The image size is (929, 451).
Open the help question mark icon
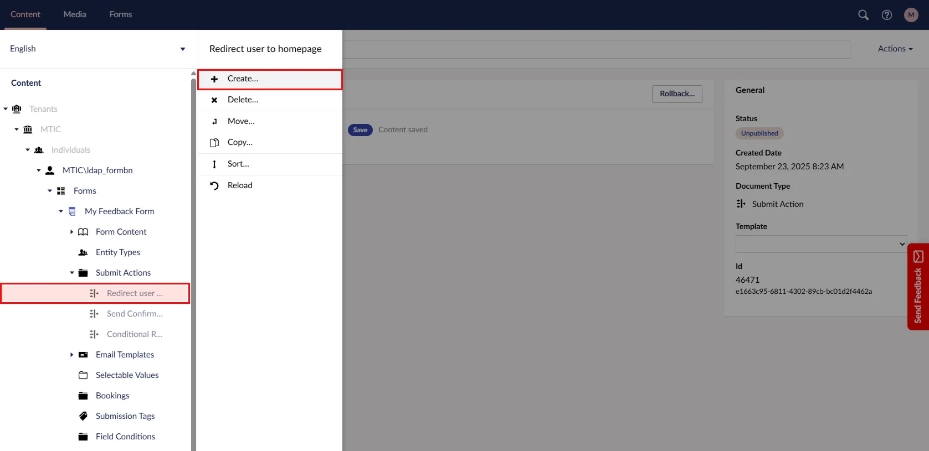887,15
